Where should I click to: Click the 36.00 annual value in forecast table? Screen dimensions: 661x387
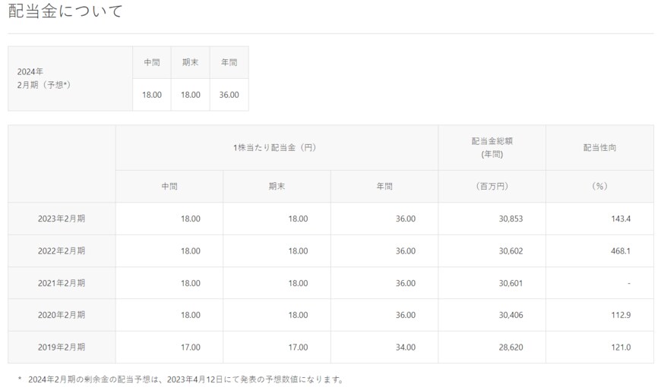pos(229,95)
